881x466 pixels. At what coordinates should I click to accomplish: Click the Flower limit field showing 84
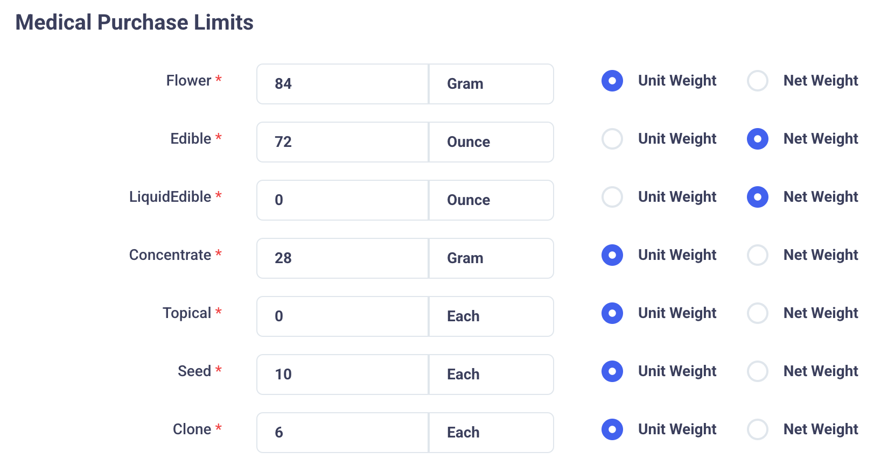tap(342, 84)
